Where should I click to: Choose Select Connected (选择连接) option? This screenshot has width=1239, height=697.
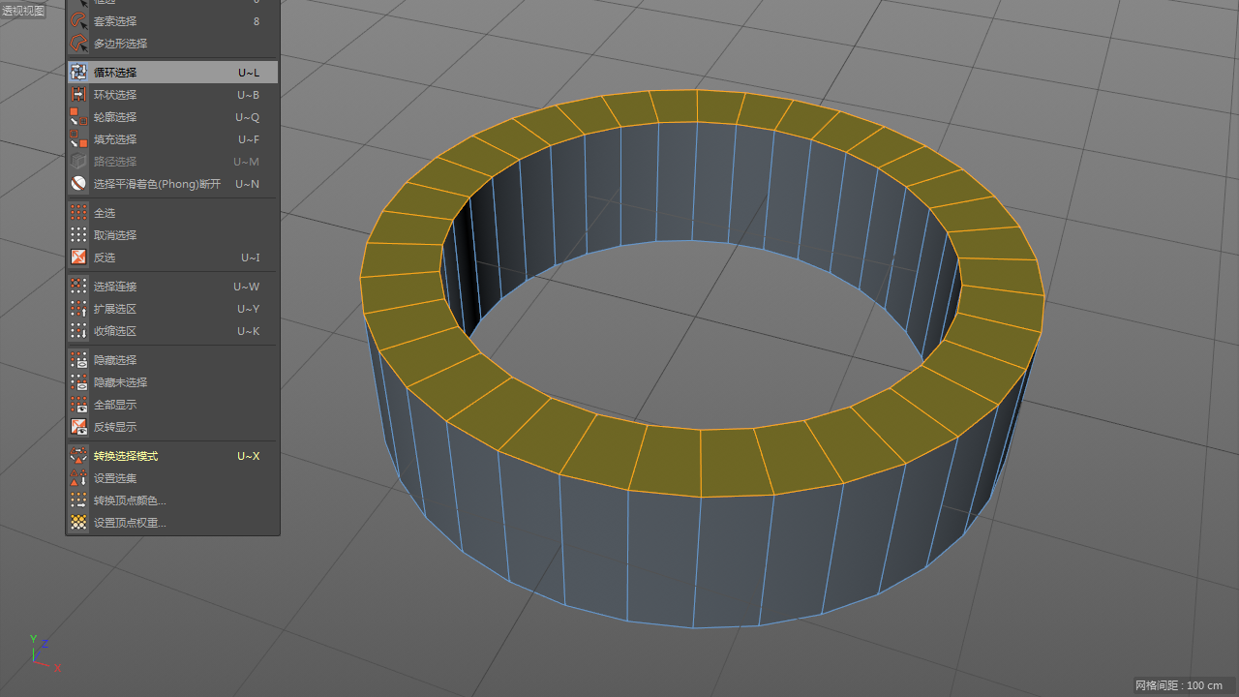pyautogui.click(x=172, y=286)
